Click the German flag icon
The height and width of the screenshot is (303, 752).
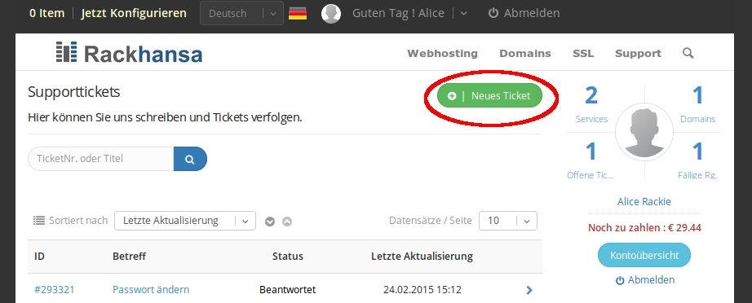[298, 13]
